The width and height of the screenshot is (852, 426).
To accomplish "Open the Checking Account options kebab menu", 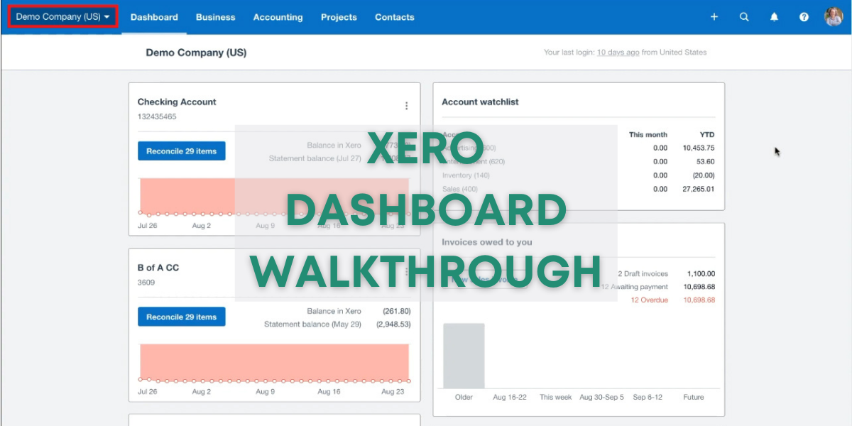I will 406,106.
